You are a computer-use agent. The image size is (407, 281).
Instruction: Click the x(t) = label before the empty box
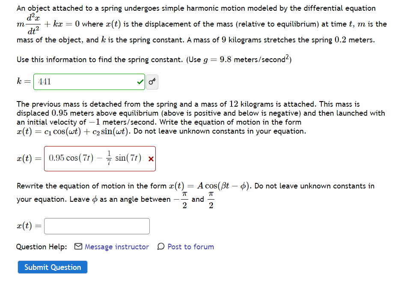tap(28, 226)
